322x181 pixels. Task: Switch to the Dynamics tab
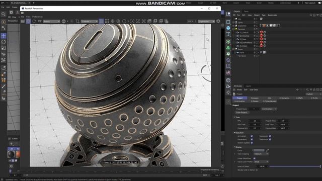click(284, 98)
